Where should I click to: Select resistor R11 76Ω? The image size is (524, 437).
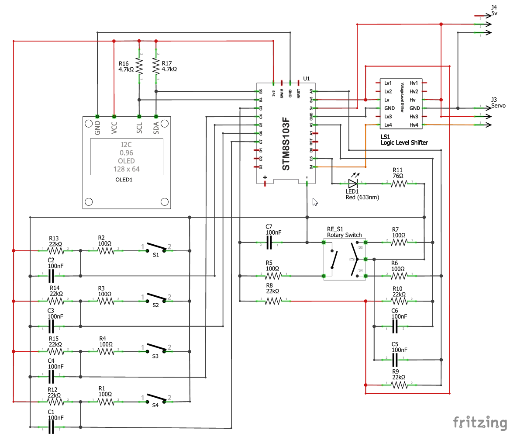[399, 184]
